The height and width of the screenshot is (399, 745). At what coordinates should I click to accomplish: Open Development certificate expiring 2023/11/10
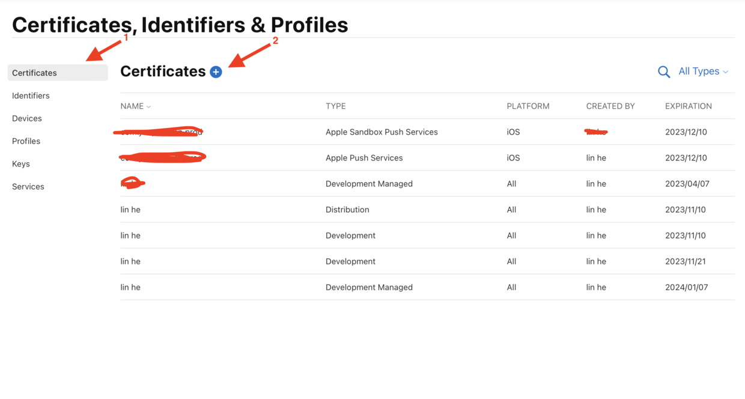pyautogui.click(x=427, y=235)
